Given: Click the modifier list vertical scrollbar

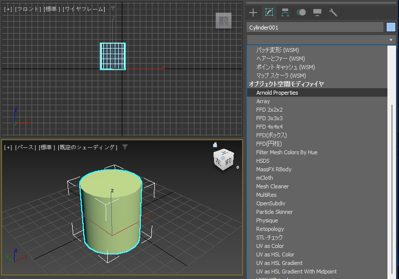Looking at the screenshot, I should coord(391,188).
